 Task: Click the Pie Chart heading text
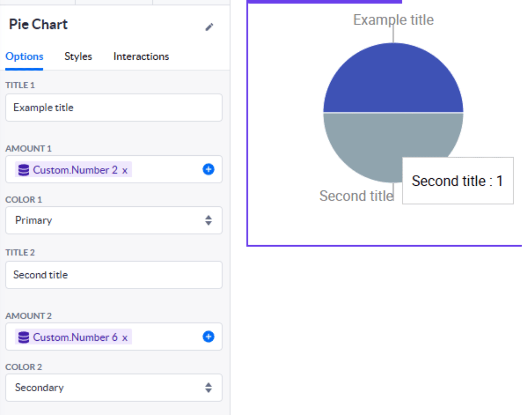[x=38, y=25]
